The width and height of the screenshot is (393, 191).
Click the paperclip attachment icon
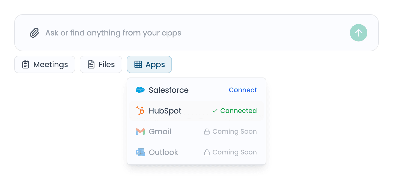point(34,33)
